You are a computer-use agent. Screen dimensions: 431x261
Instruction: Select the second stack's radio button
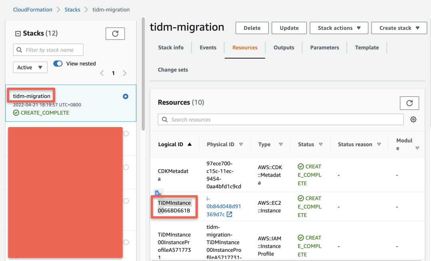tap(126, 133)
